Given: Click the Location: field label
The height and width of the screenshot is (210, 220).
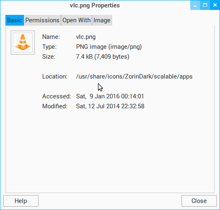Looking at the screenshot, I should (x=55, y=76).
